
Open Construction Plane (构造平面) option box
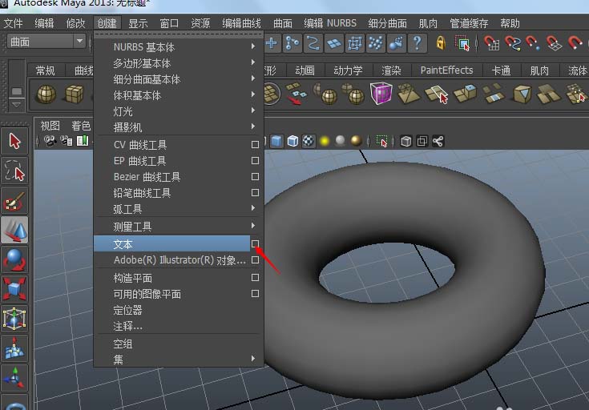(x=255, y=277)
